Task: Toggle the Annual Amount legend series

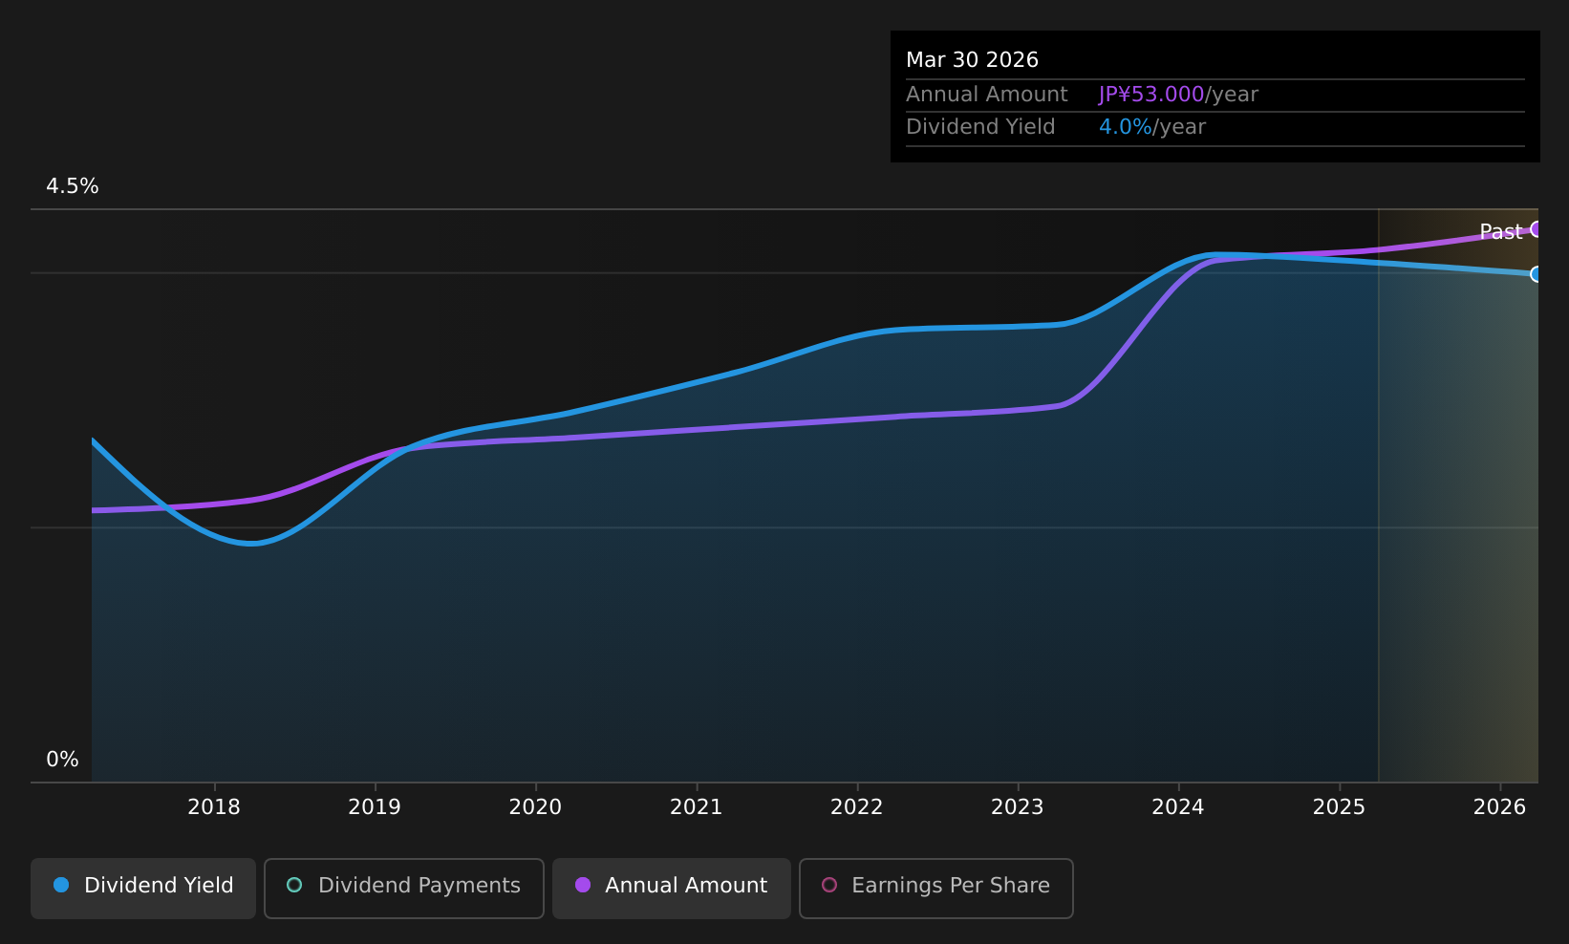Action: pyautogui.click(x=672, y=888)
